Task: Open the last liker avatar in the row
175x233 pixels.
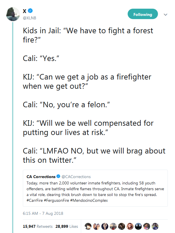Action: (155, 226)
